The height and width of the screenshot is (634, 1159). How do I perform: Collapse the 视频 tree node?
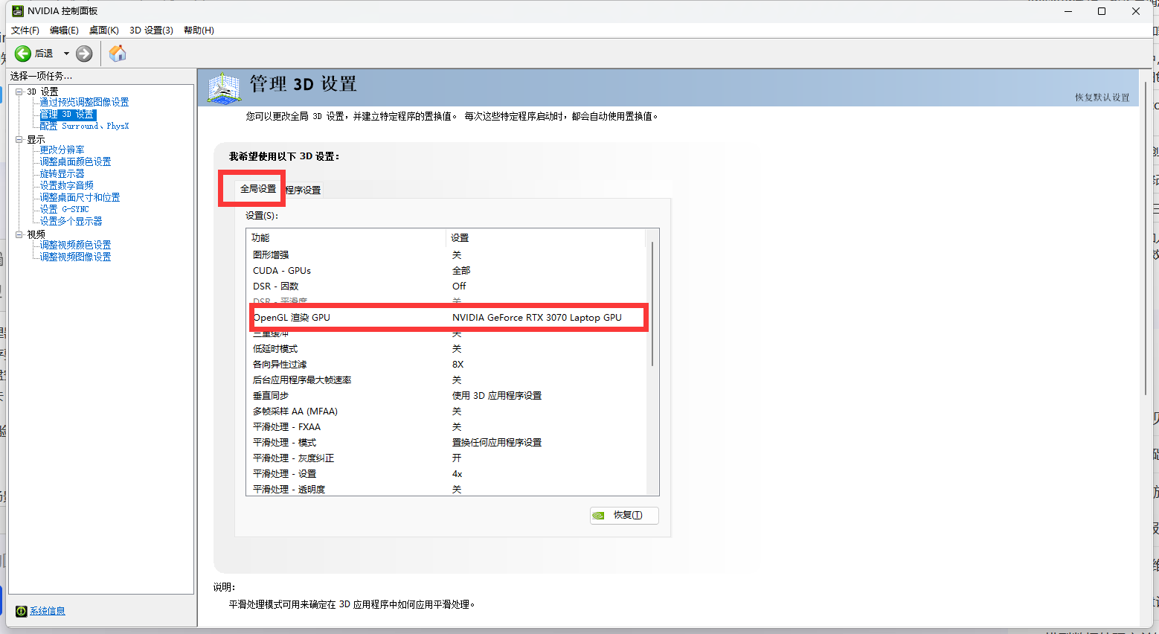pyautogui.click(x=19, y=234)
